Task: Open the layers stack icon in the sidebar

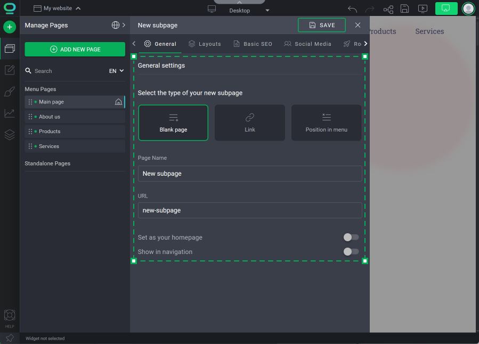Action: click(10, 135)
